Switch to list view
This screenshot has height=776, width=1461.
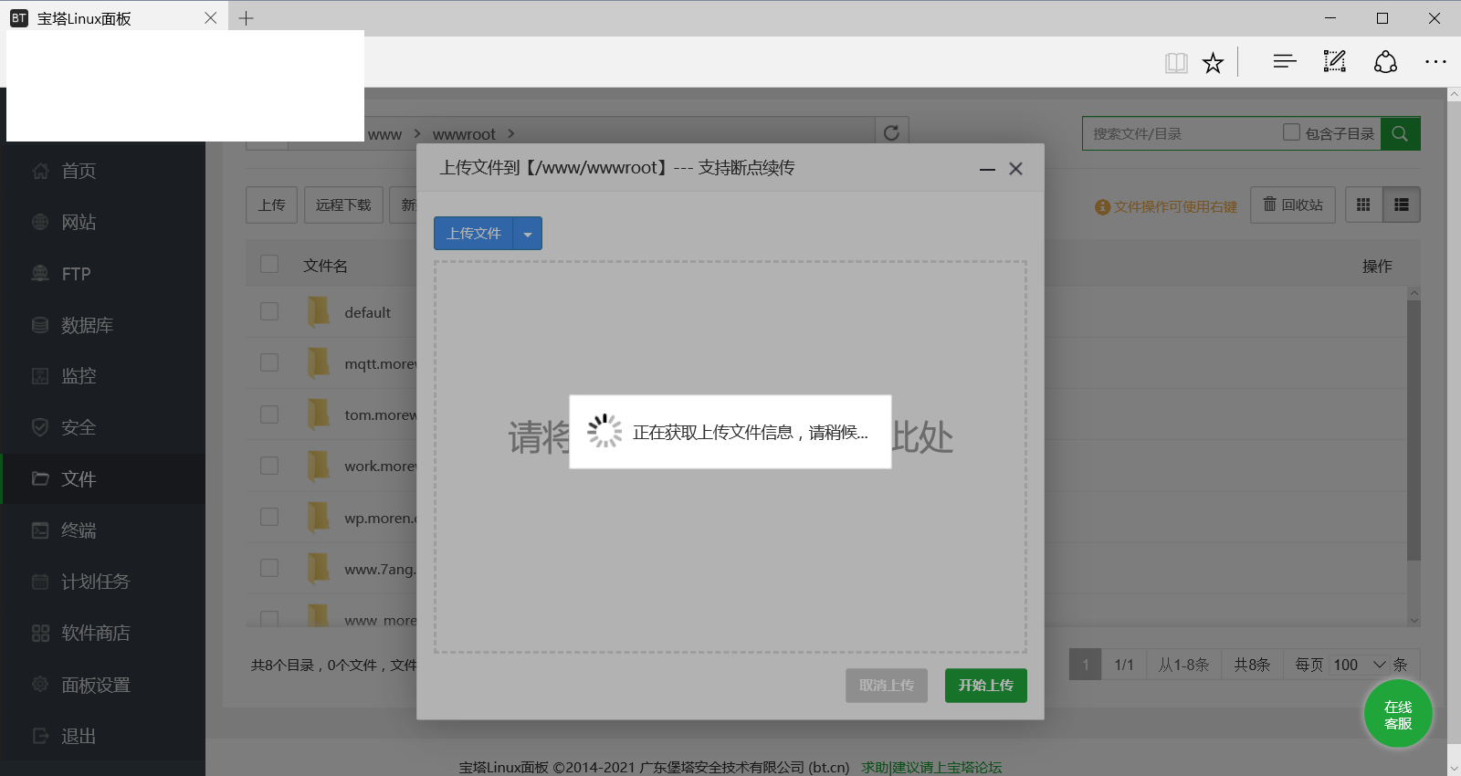[x=1402, y=204]
